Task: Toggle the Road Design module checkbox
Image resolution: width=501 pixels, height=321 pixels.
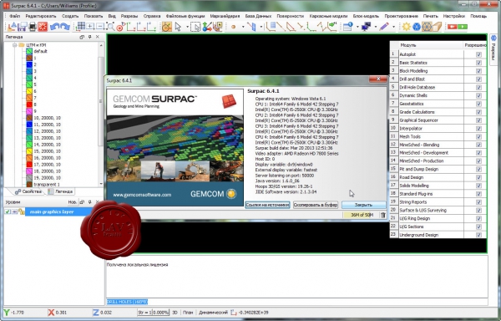Action: point(478,177)
